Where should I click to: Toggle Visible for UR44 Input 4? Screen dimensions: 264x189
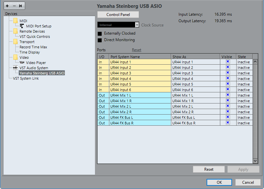(228, 78)
